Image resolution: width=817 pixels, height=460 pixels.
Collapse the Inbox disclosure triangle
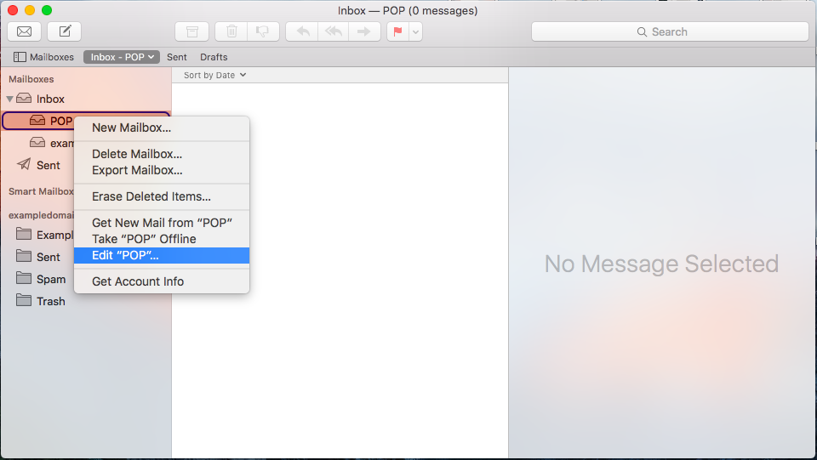[x=10, y=99]
